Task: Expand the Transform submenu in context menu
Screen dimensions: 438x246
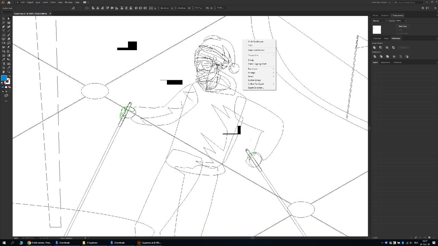Action: 259,69
